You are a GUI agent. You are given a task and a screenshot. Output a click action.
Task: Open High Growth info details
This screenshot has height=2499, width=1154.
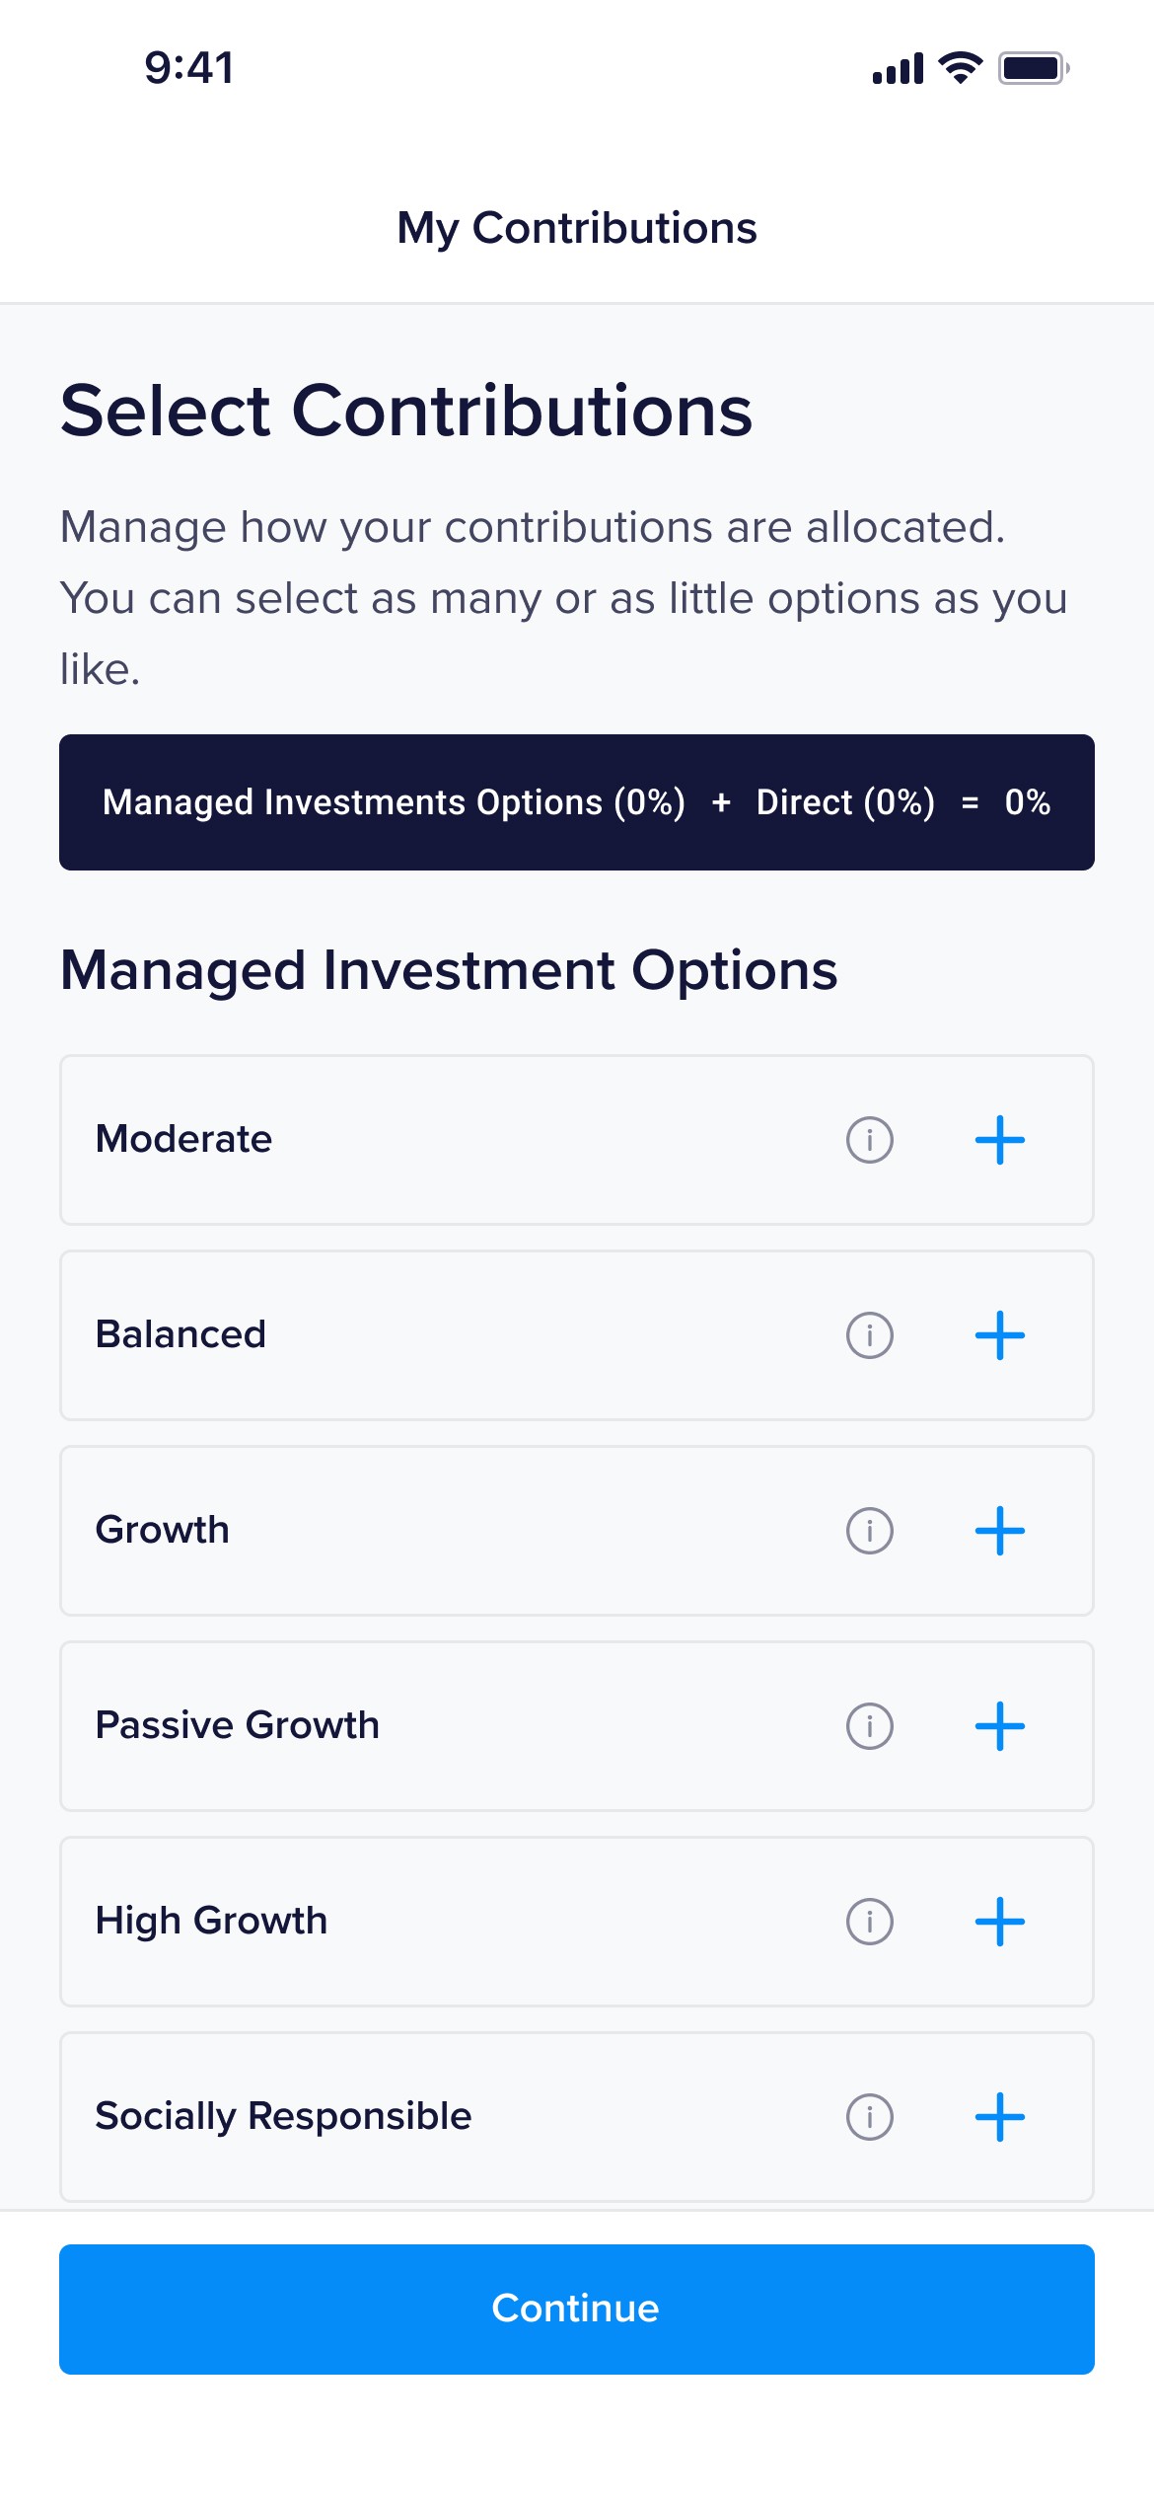(x=869, y=1922)
